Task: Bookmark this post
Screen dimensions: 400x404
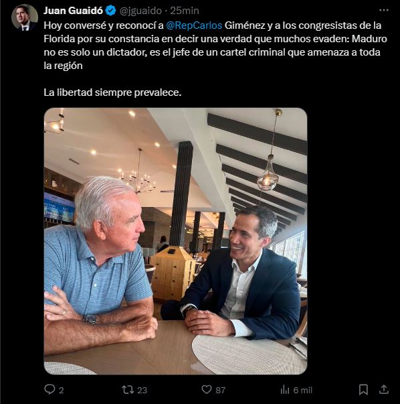Action: tap(363, 389)
